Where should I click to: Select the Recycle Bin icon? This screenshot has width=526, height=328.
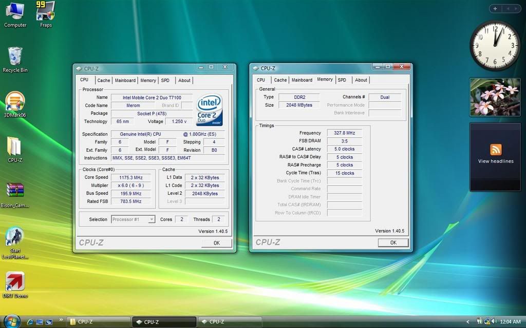[15, 59]
